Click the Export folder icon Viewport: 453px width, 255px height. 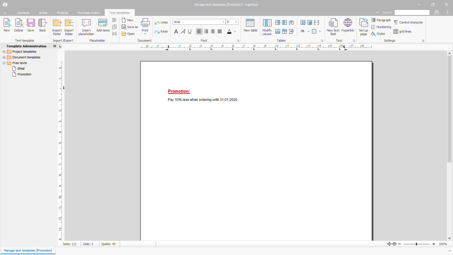(57, 23)
